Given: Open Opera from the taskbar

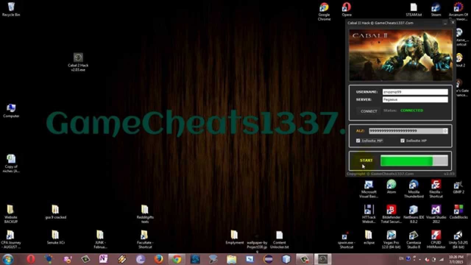Looking at the screenshot, I should [x=31, y=259].
